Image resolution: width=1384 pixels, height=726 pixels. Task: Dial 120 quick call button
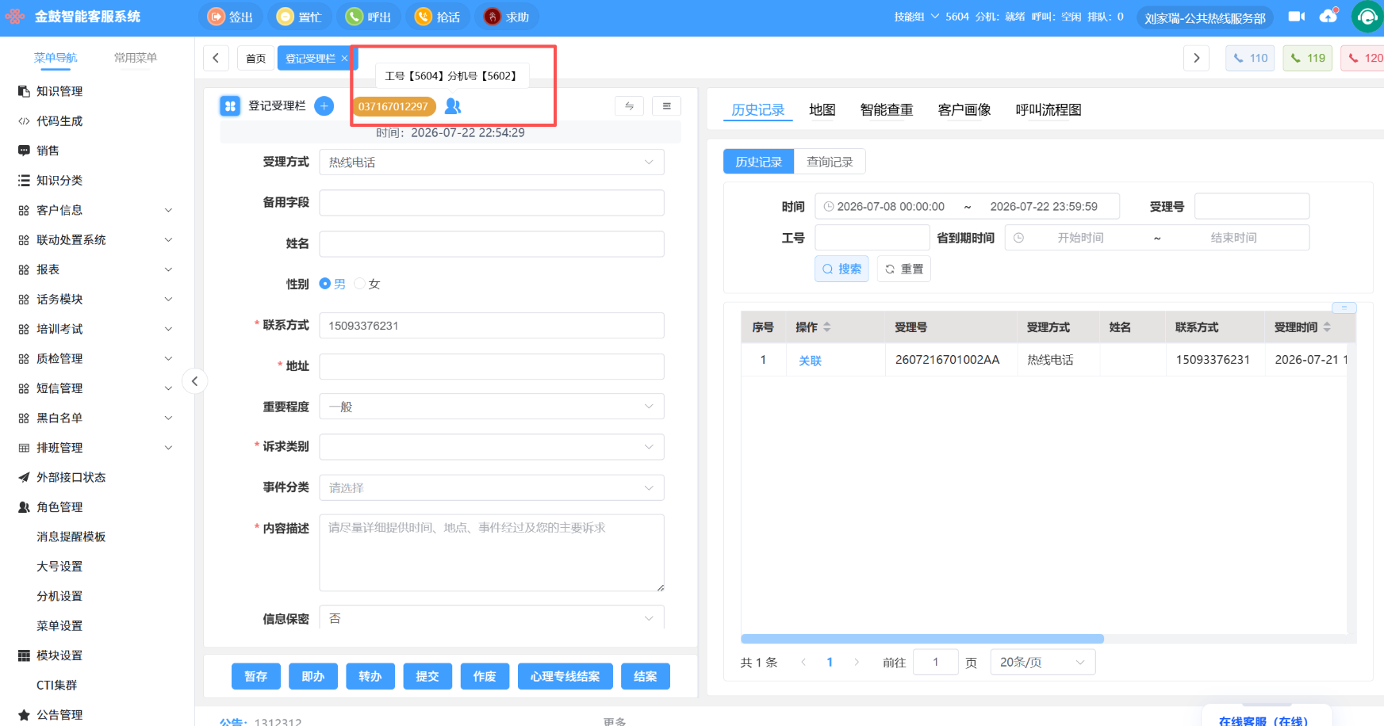click(x=1363, y=58)
